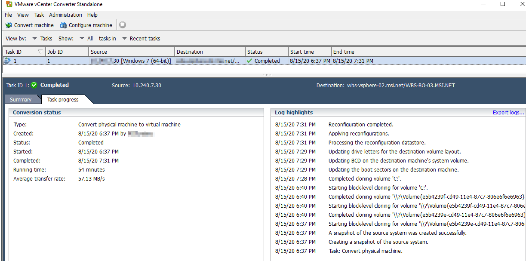Click "Starting block-level cloning for volume 'C:'" entry
The height and width of the screenshot is (261, 526).
tap(378, 188)
